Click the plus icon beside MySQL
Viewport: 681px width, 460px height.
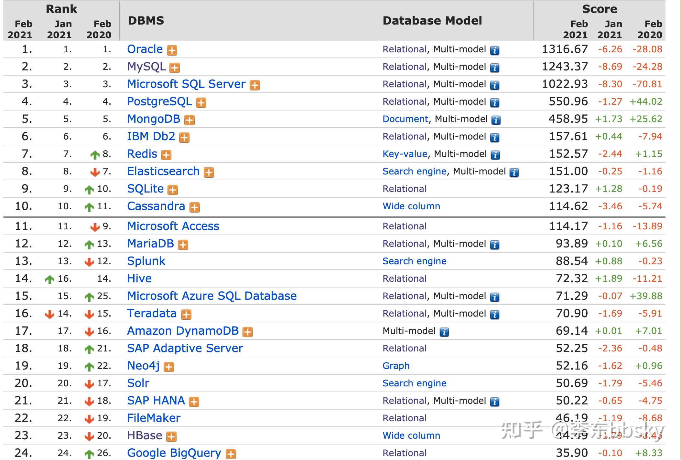point(175,68)
